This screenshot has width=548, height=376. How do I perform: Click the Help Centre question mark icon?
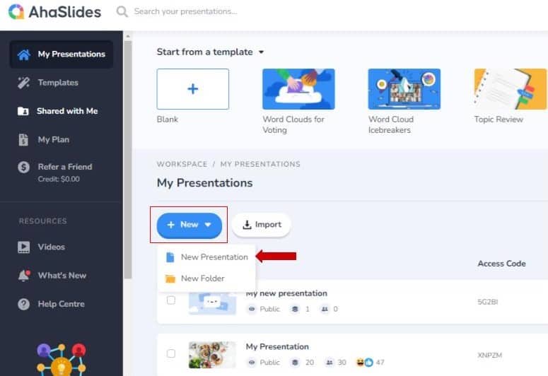[24, 304]
